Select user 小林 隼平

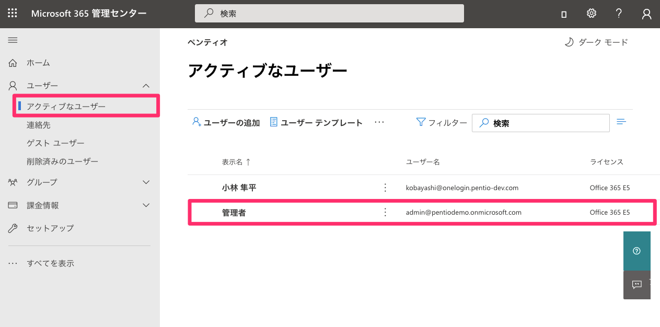point(239,188)
